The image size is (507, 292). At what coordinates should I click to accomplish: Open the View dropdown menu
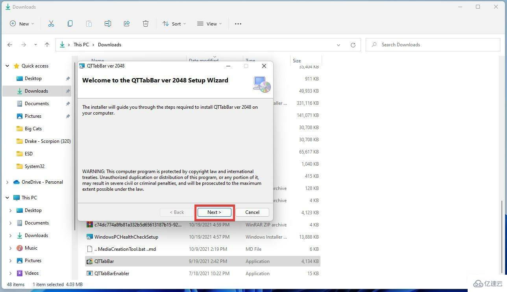point(209,24)
